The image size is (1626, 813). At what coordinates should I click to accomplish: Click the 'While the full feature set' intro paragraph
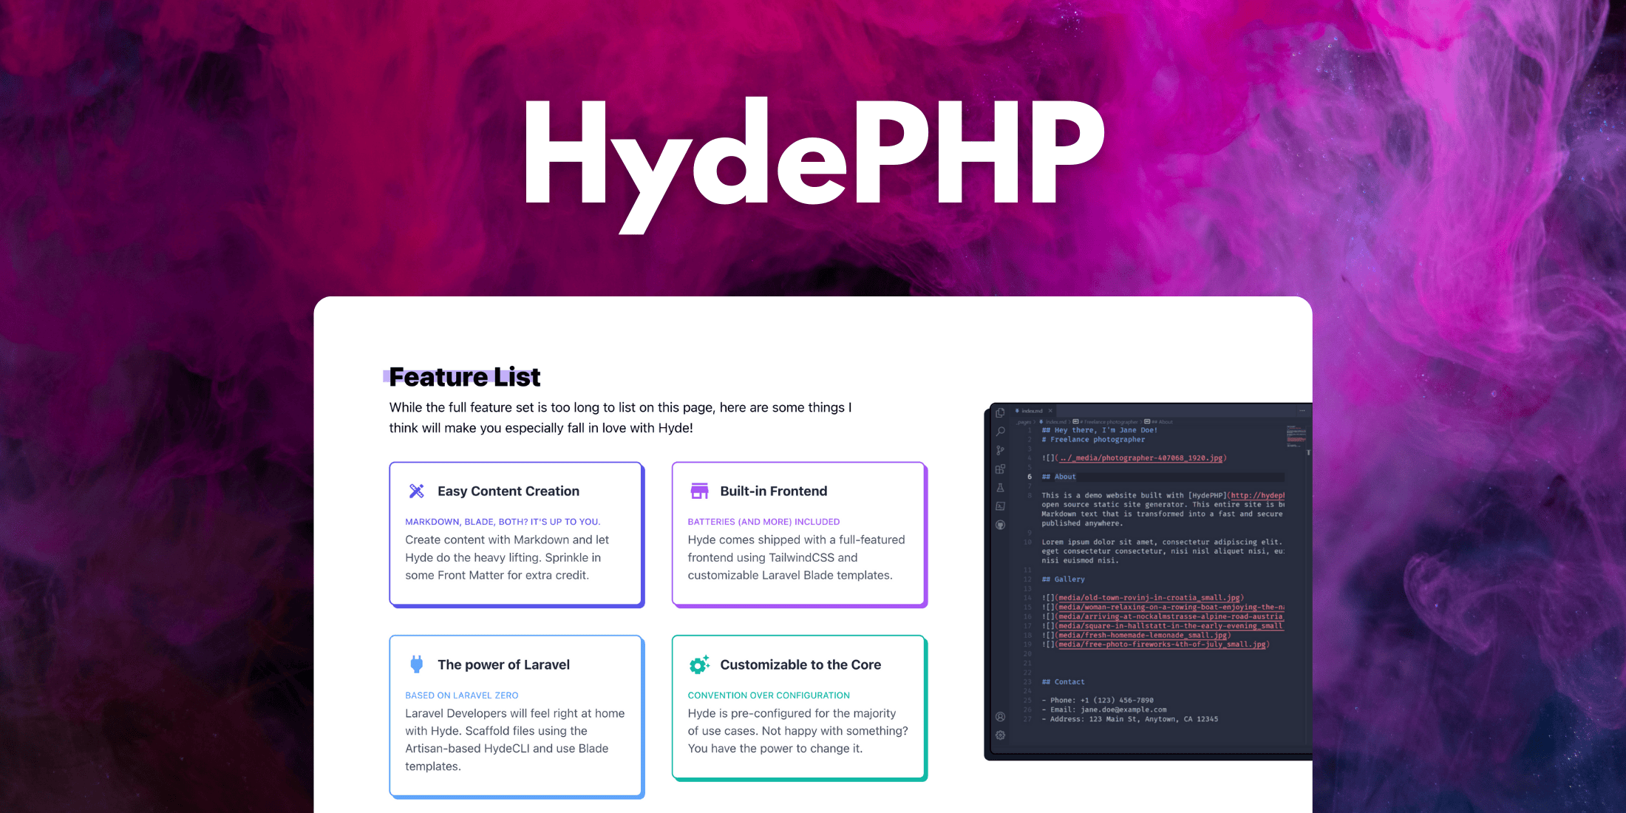click(620, 418)
